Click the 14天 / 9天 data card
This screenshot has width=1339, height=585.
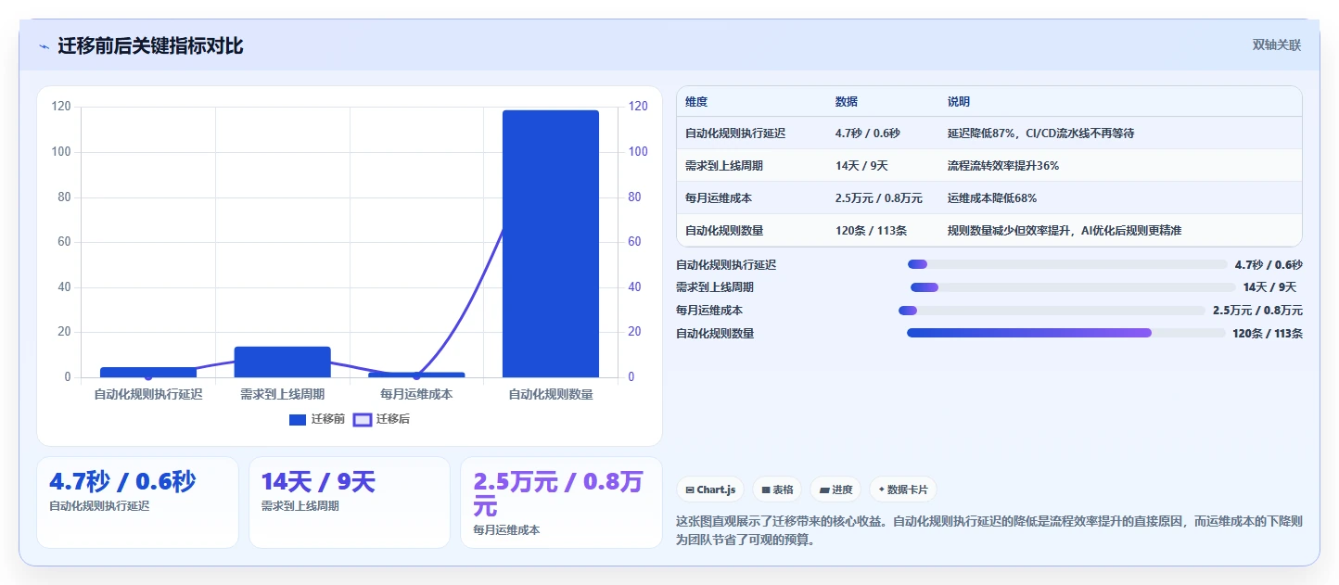350,502
